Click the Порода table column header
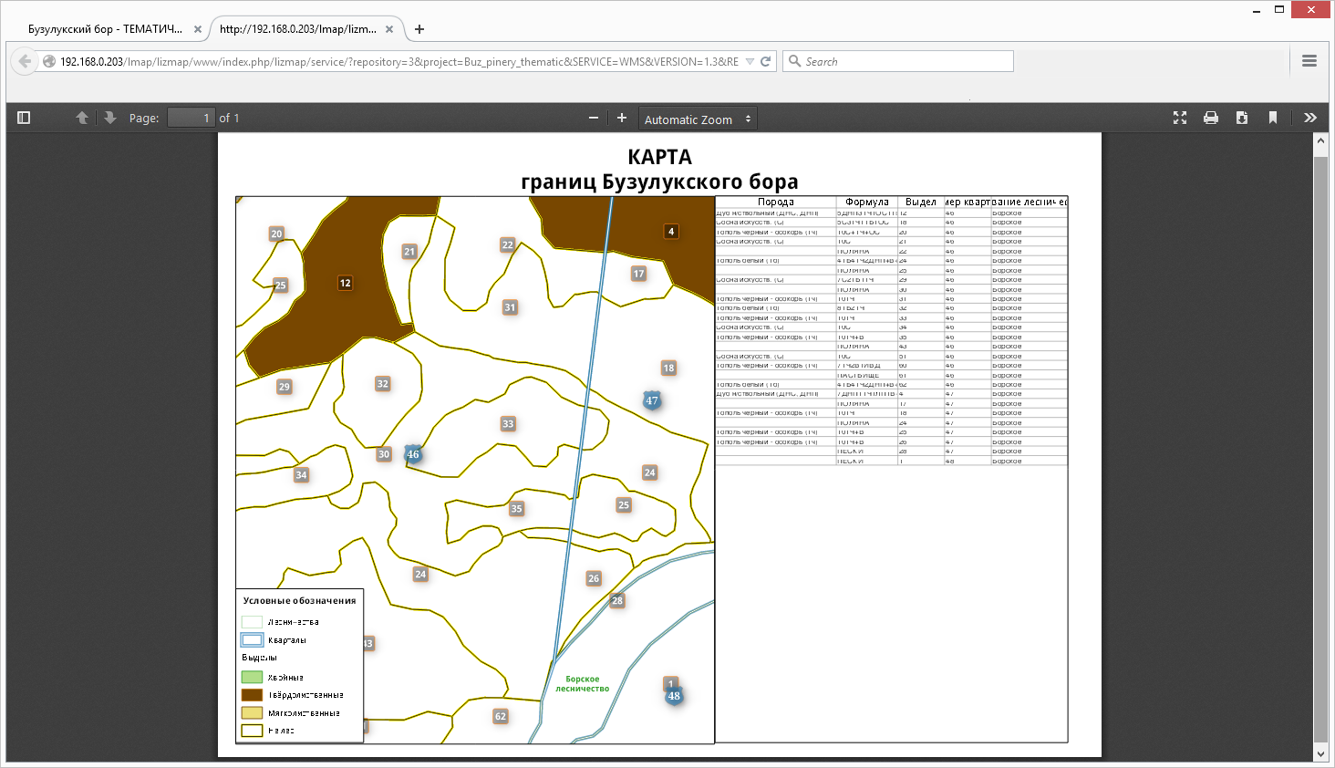 pos(776,202)
